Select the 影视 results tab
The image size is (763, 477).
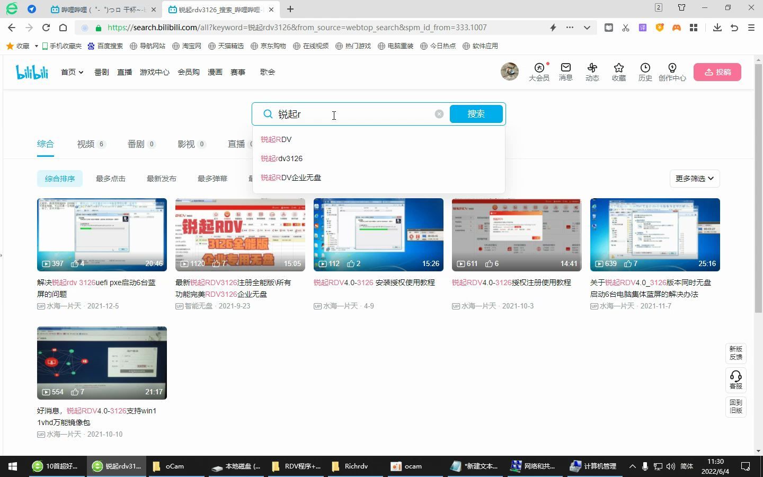tap(191, 144)
